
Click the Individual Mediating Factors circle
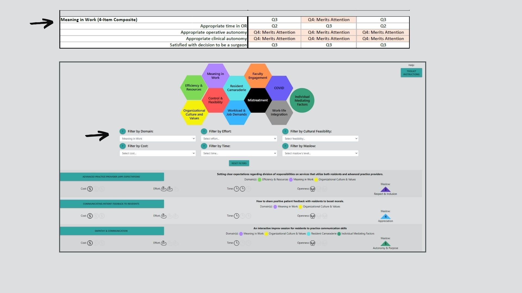302,100
